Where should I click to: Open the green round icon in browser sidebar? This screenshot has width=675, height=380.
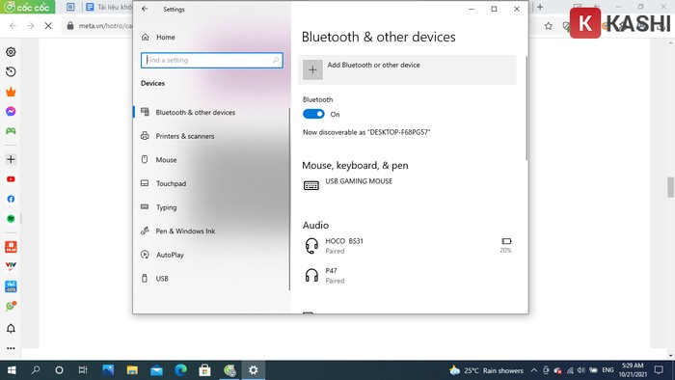click(11, 219)
